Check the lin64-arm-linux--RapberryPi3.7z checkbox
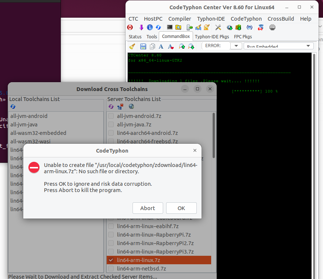Image resolution: width=323 pixels, height=279 pixels. point(111,251)
